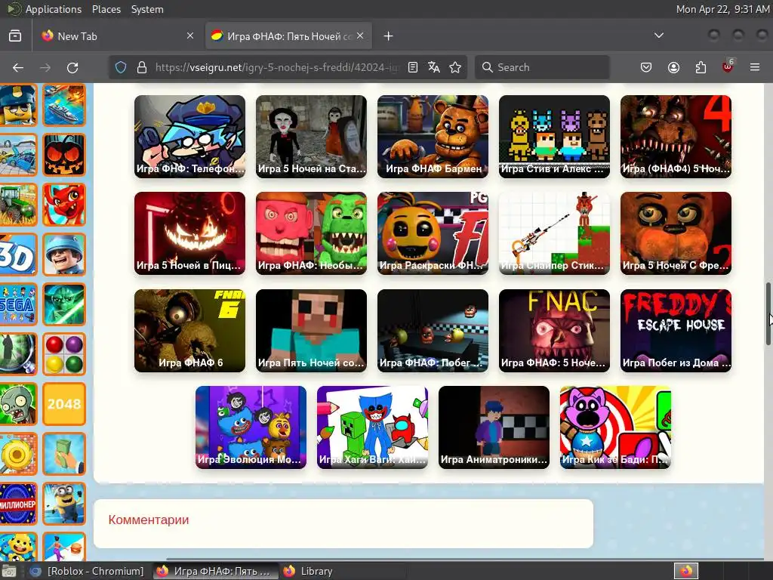The height and width of the screenshot is (580, 773).
Task: Select the Игра ФНАФ: Пять taskbar window
Action: [x=215, y=571]
